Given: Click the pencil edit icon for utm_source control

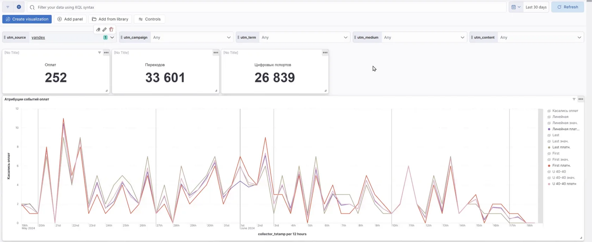Looking at the screenshot, I should [x=105, y=30].
